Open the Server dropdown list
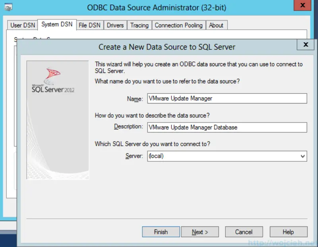Screen dimensions: 318x247 tap(303, 156)
